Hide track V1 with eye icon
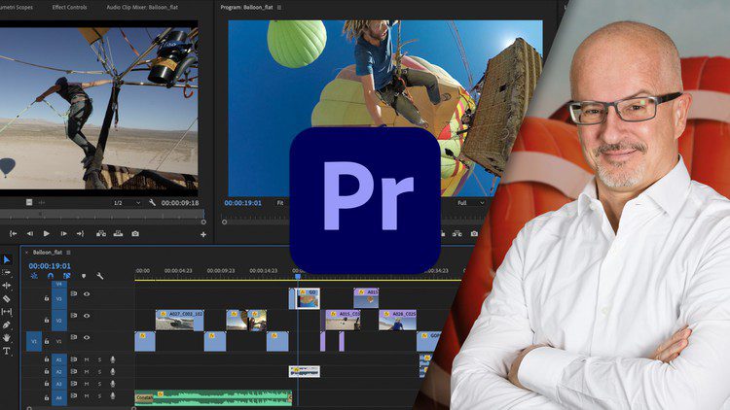 point(87,337)
